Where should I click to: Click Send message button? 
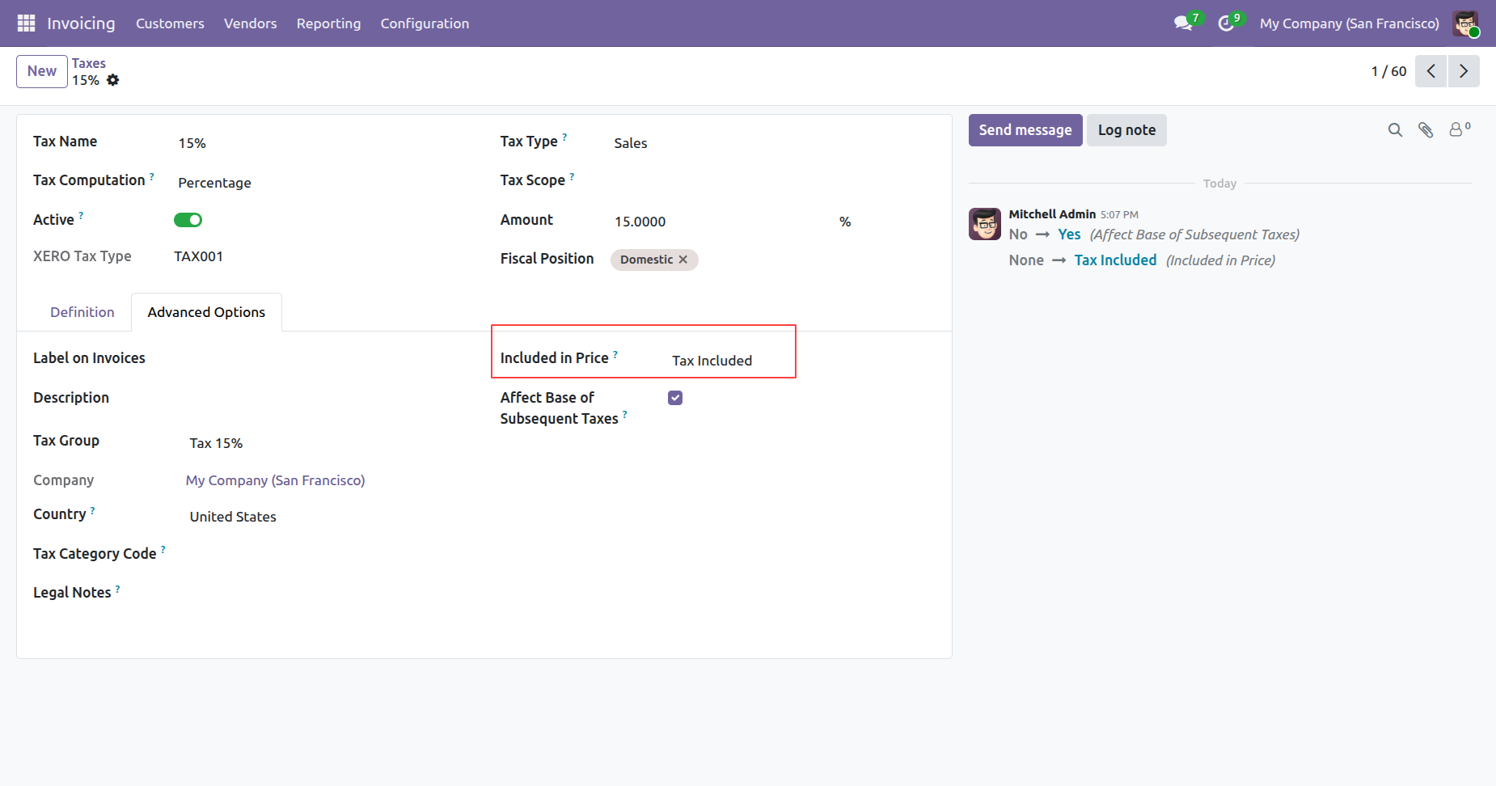pos(1025,130)
